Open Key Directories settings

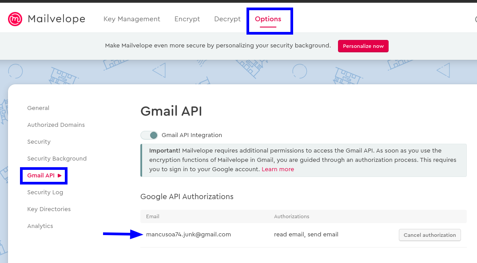click(49, 209)
